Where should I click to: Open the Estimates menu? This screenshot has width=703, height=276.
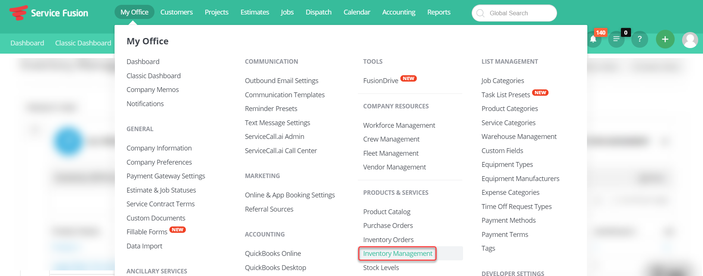coord(255,12)
